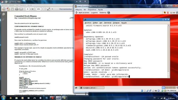
Task: Click the comunidadoraclehispana URL in the PDF
Action: 28,18
